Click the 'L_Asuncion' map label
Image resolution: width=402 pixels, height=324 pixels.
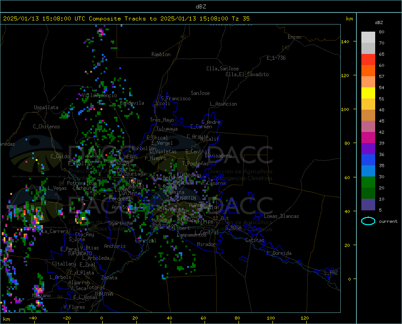tap(223, 104)
